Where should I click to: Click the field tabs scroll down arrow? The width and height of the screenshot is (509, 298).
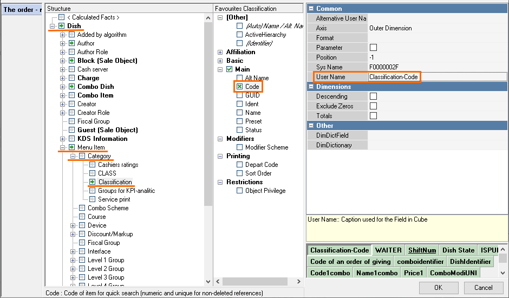coord(503,273)
